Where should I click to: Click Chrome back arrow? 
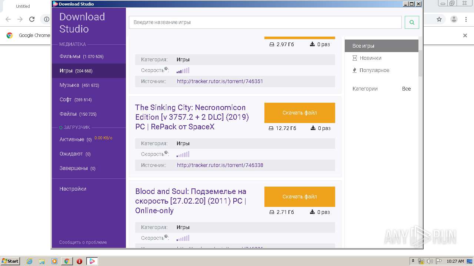8,19
